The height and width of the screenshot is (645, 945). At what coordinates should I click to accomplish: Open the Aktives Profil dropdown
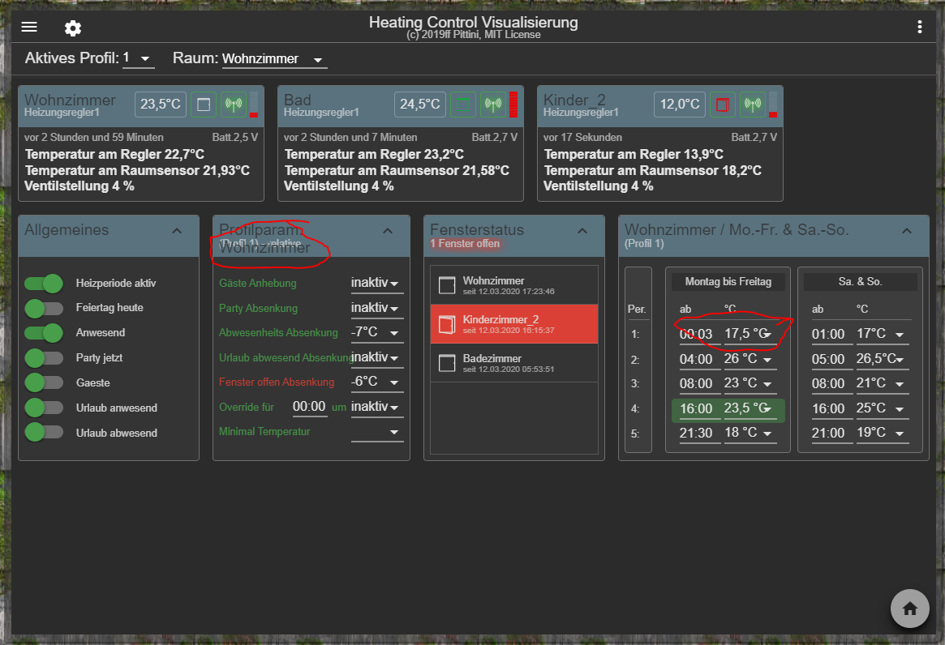[138, 58]
